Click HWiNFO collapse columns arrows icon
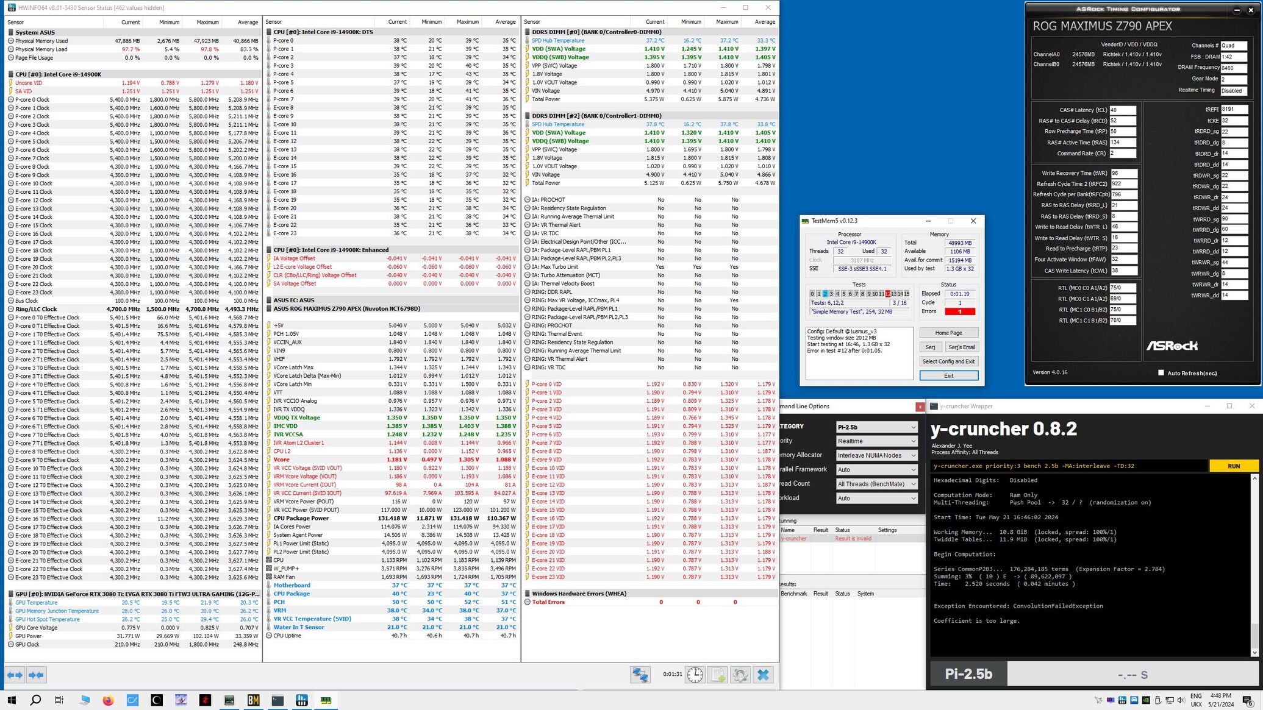The width and height of the screenshot is (1263, 710). 37,675
